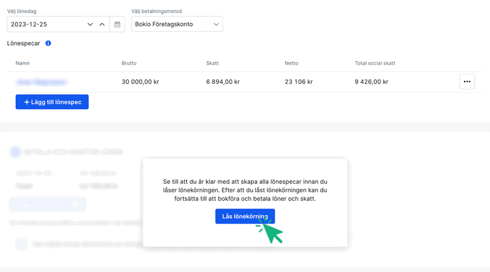Image resolution: width=490 pixels, height=272 pixels.
Task: Click the chevron of Bokio Företagskonto selector
Action: pyautogui.click(x=216, y=25)
